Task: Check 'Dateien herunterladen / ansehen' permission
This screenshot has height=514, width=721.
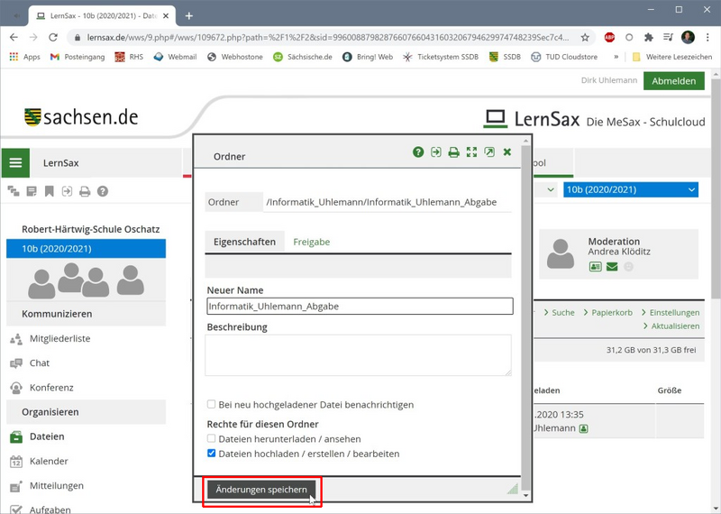Action: (212, 438)
